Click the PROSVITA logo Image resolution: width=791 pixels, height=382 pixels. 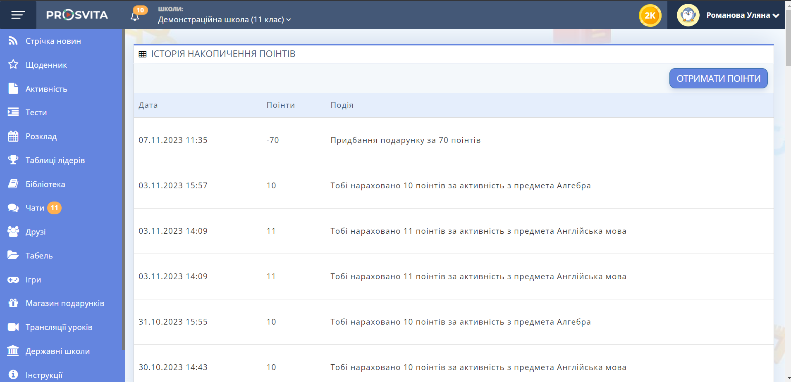[x=77, y=15]
